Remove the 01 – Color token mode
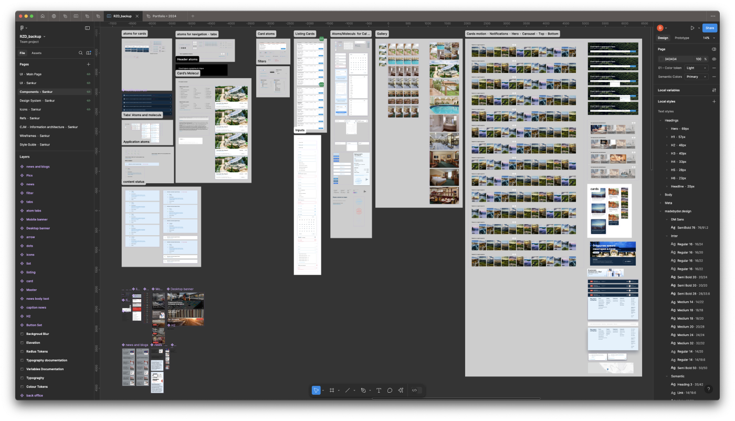The width and height of the screenshot is (735, 421). pos(714,68)
